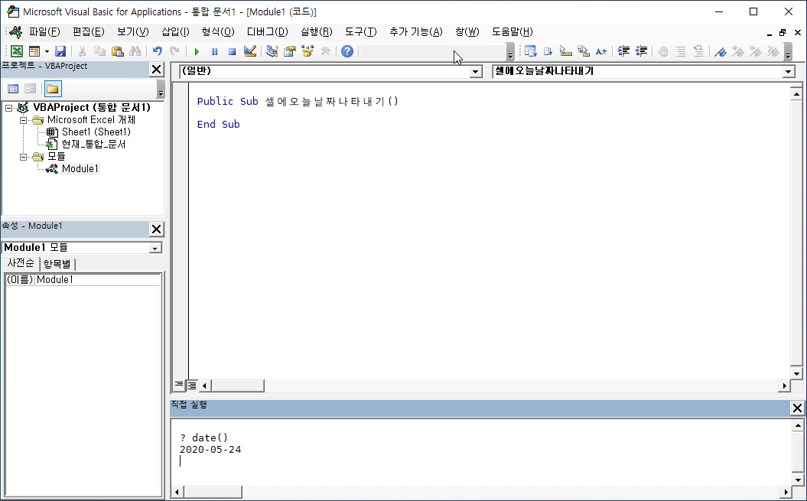Click View Object icon in the project panel
Viewport: 807px width, 501px height.
click(31, 89)
